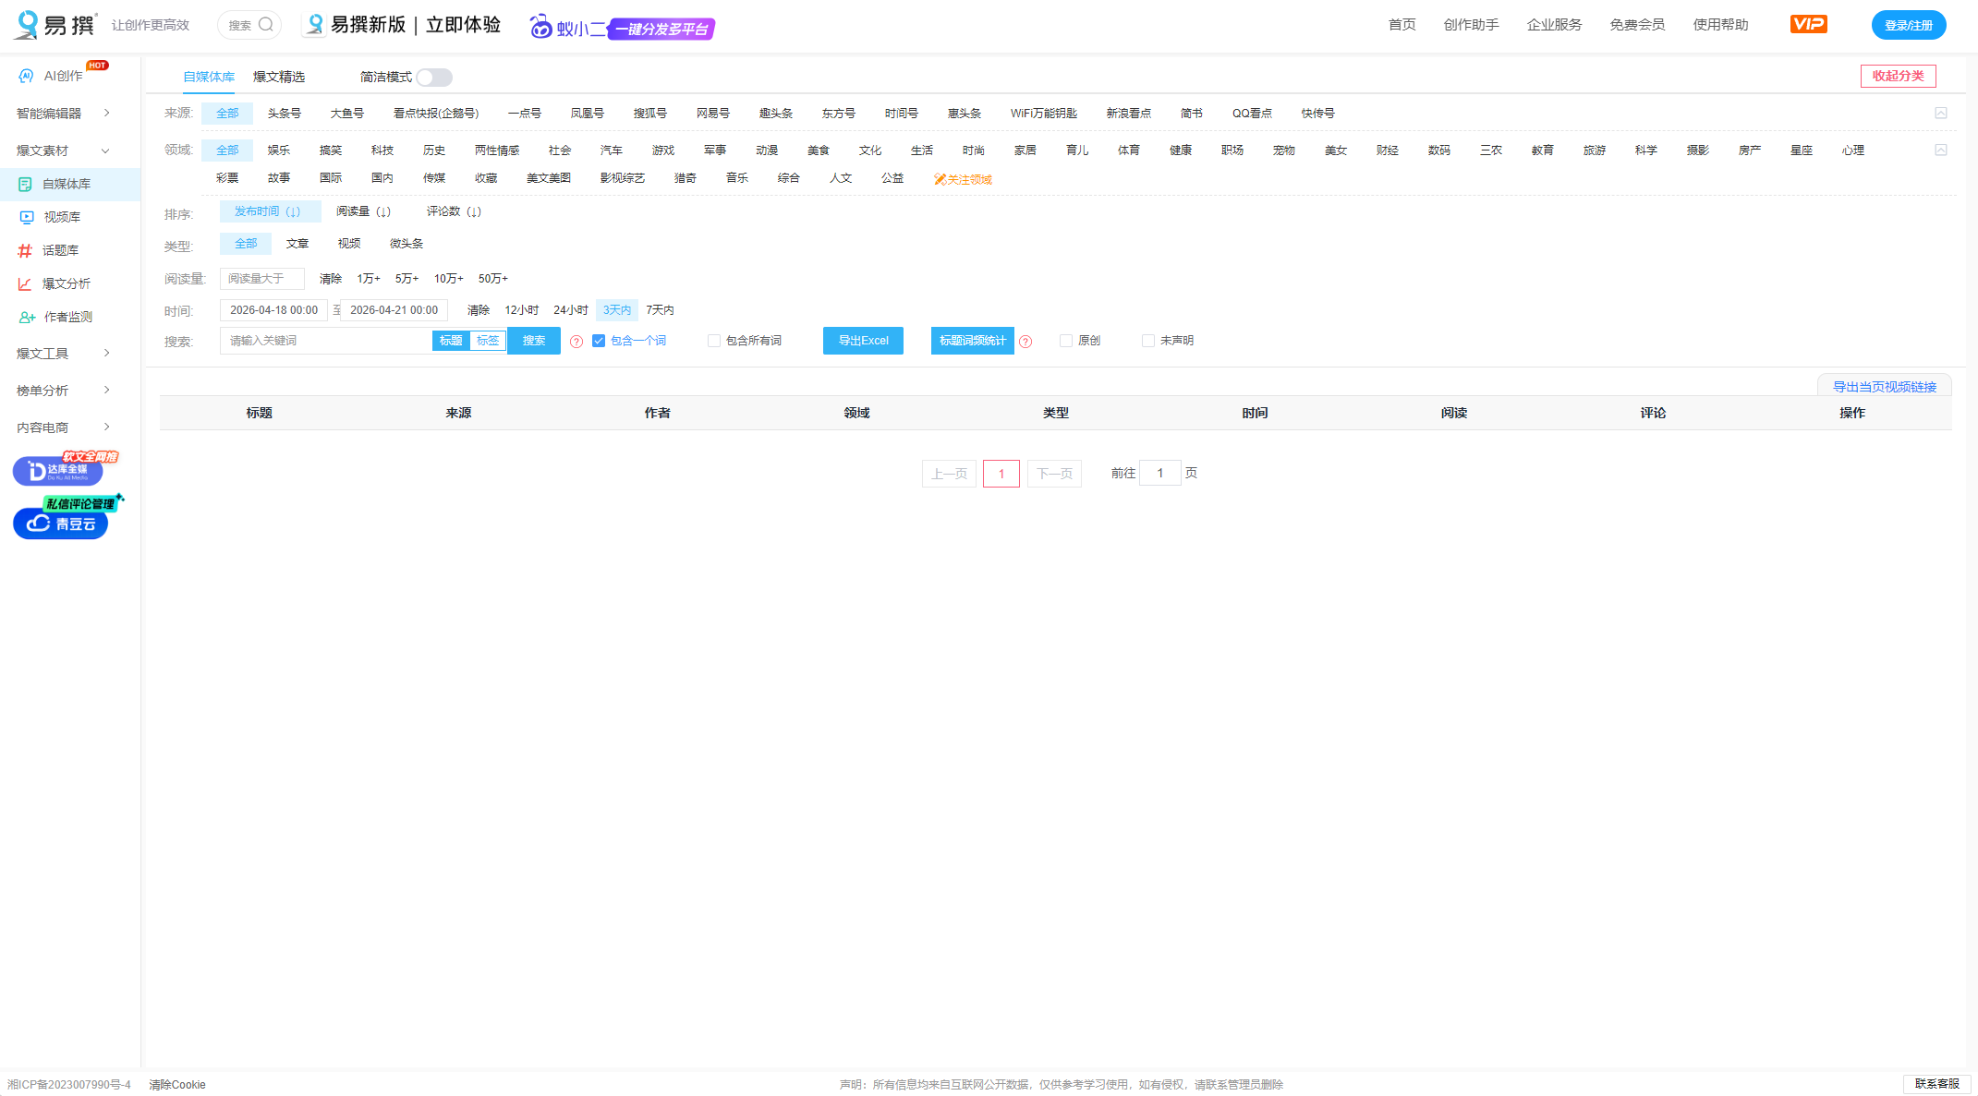Switch to the 爆文精选 tab
This screenshot has height=1096, width=1978.
[280, 77]
